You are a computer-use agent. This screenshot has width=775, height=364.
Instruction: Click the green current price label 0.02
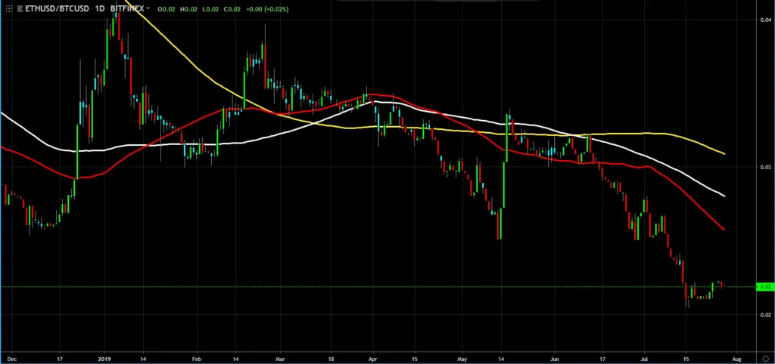coord(765,286)
